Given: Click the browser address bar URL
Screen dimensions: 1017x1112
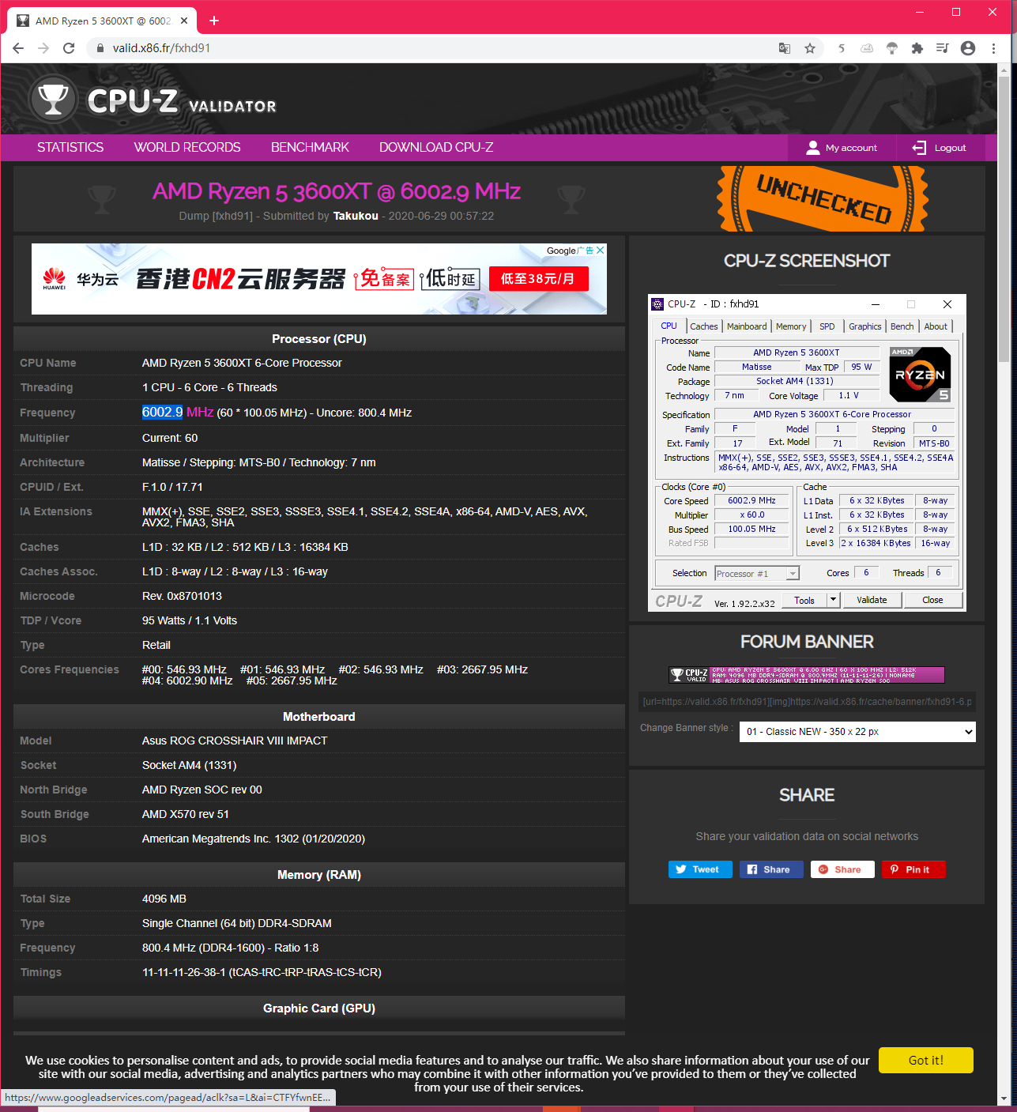Looking at the screenshot, I should [161, 48].
